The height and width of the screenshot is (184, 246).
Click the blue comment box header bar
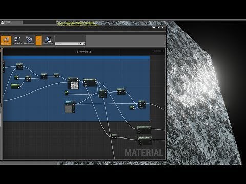point(76,57)
